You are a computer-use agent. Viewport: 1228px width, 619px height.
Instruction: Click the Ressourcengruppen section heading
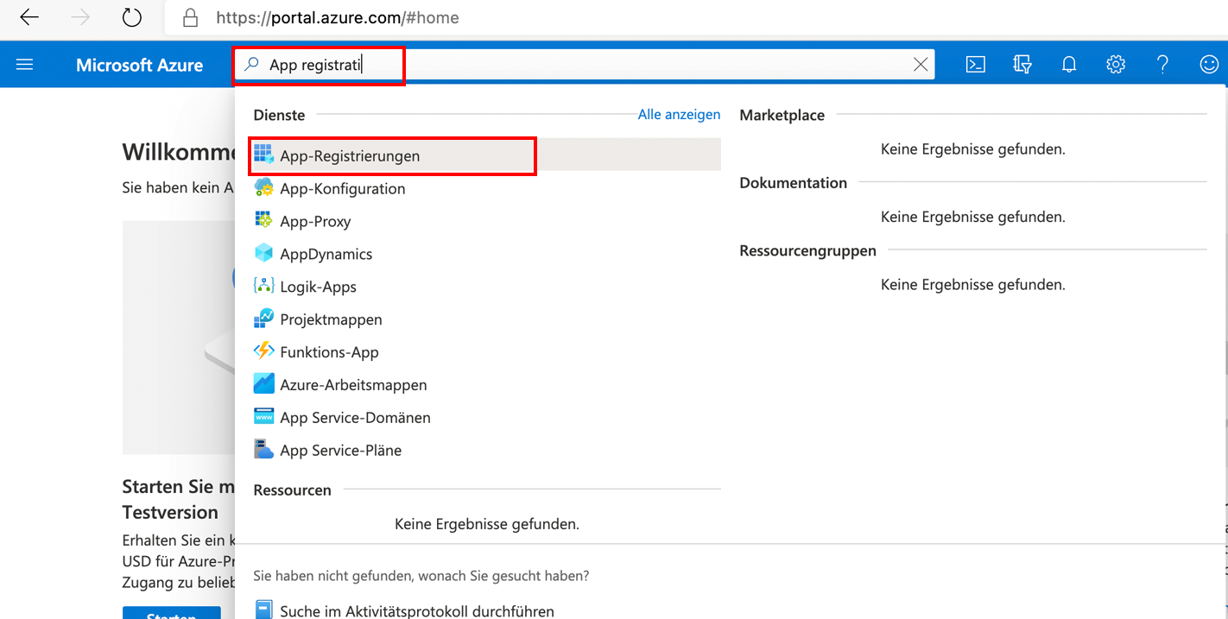807,250
